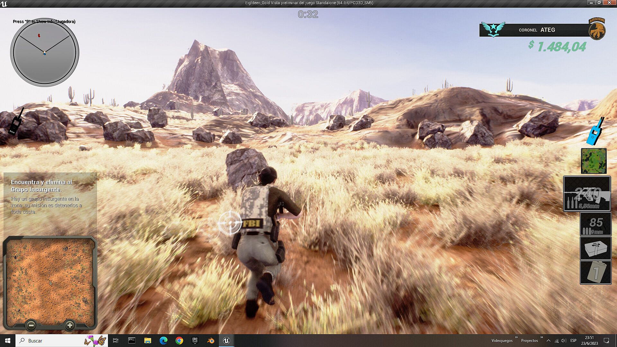The width and height of the screenshot is (617, 347).
Task: Expand the Videojuegos taskbar toolbar chevron
Action: tap(516, 337)
